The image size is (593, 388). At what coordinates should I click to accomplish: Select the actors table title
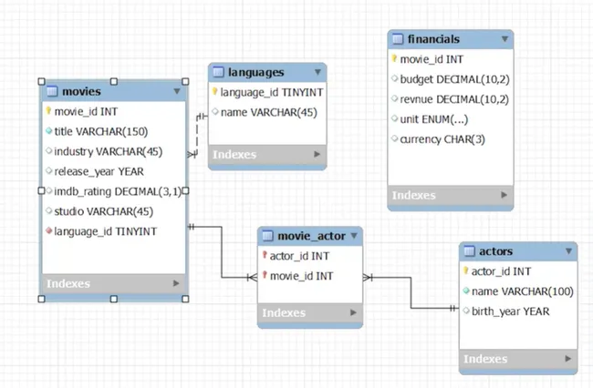click(x=495, y=251)
